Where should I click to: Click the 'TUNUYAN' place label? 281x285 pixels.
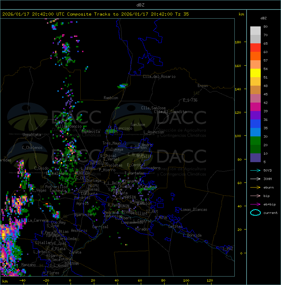pyautogui.click(x=72, y=264)
